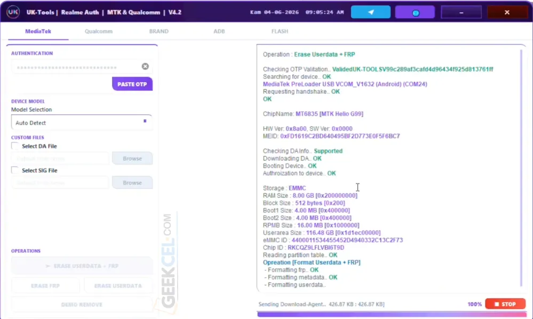Click 'Operation : Erase Userdata + FRP' line
The height and width of the screenshot is (319, 533).
point(309,54)
